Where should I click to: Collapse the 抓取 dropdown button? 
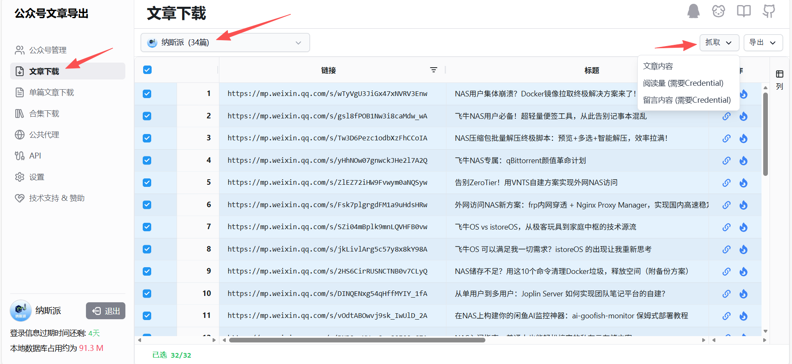[x=719, y=43]
